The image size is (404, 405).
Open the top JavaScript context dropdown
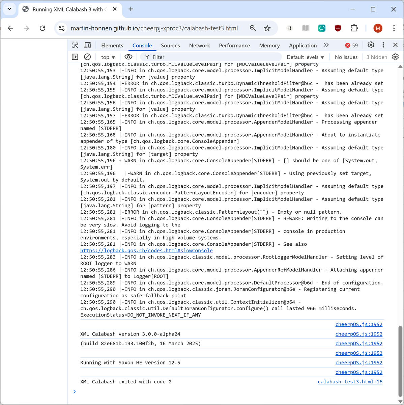point(108,57)
